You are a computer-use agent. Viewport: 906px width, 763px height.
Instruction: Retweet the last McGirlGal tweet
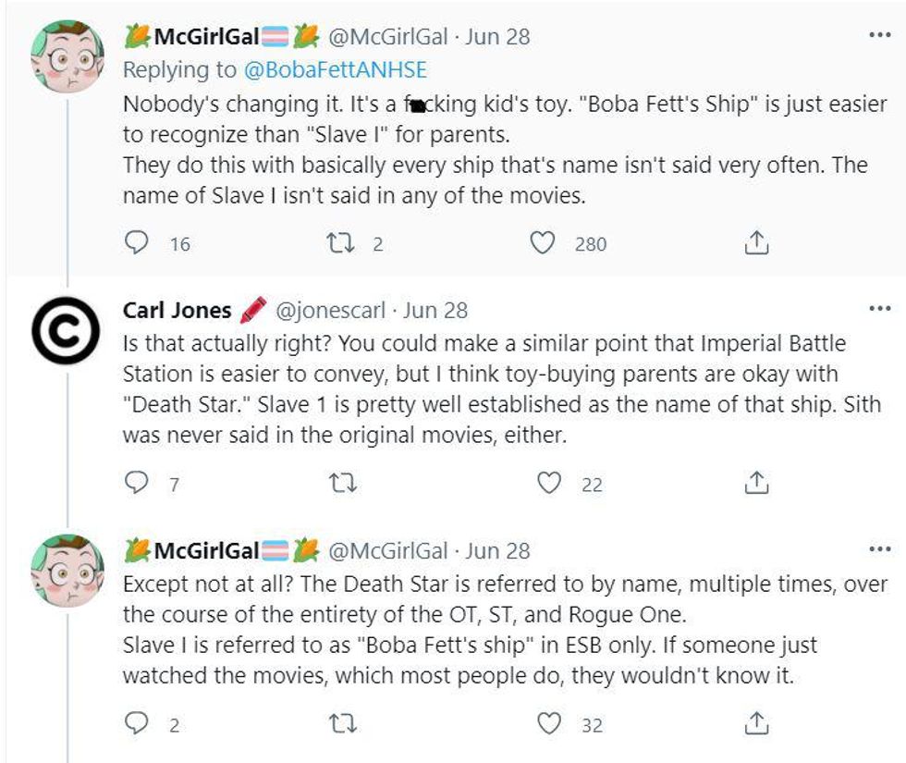pos(343,724)
